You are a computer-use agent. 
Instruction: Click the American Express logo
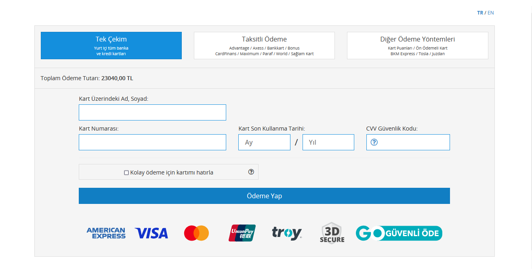[x=106, y=233]
